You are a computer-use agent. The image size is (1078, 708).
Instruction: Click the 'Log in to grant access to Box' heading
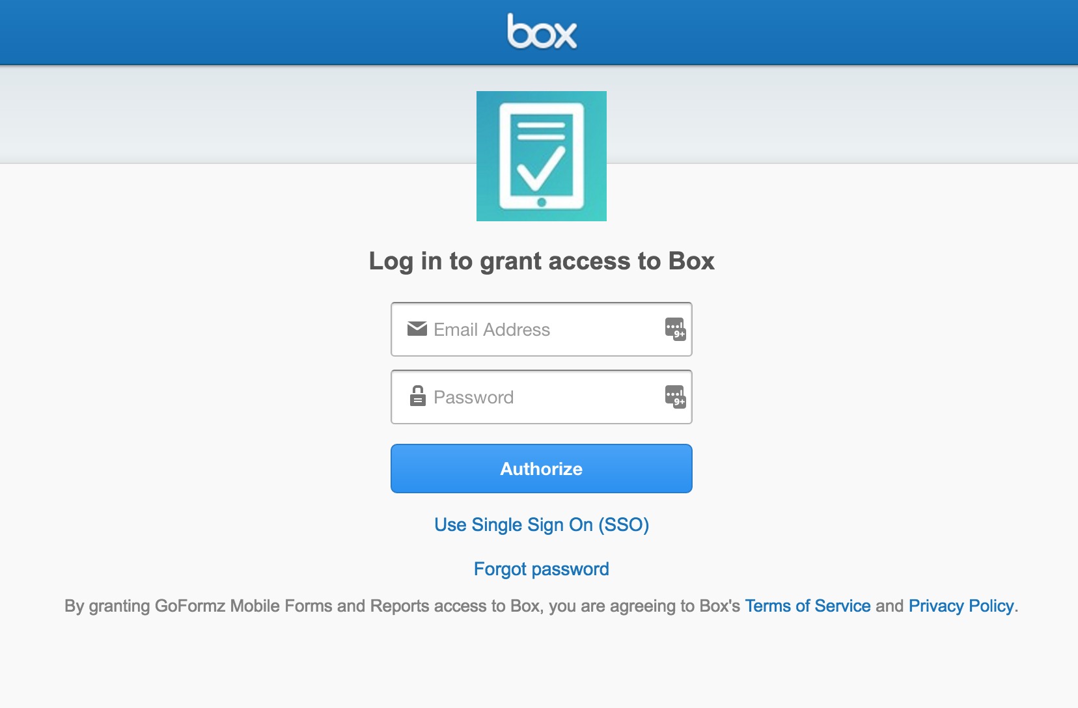coord(542,261)
